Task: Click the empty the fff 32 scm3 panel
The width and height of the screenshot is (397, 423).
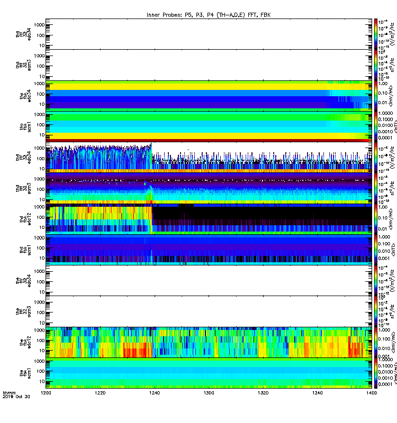Action: click(x=209, y=311)
